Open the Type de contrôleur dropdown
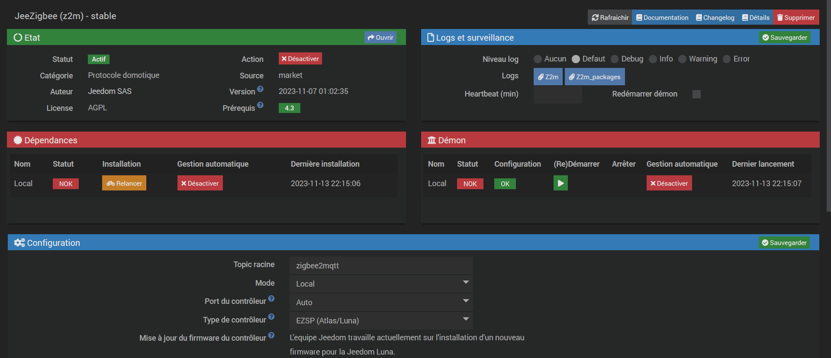Viewport: 831px width, 358px height. (381, 320)
